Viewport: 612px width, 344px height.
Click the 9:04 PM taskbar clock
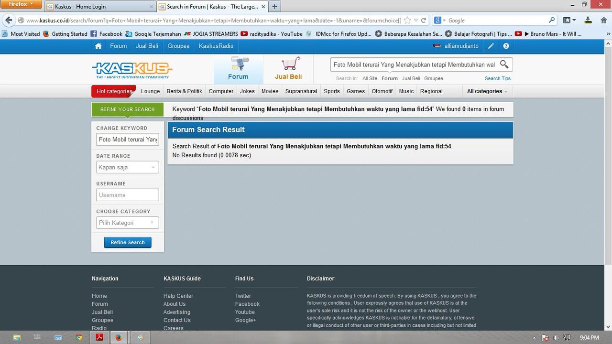coord(589,338)
